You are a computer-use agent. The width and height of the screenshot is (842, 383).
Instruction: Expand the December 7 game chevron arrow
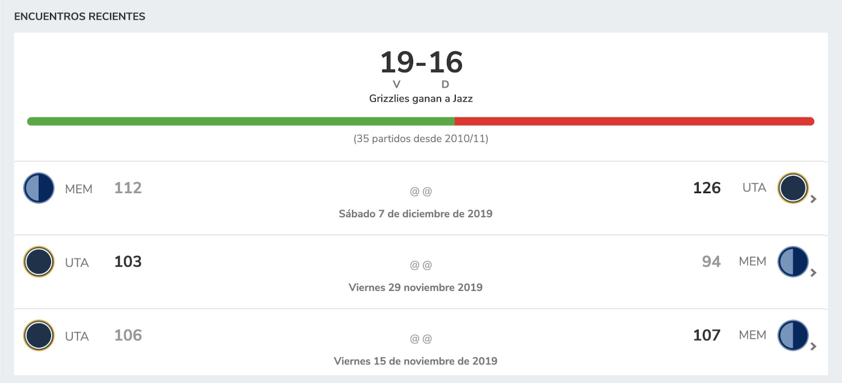pos(813,199)
